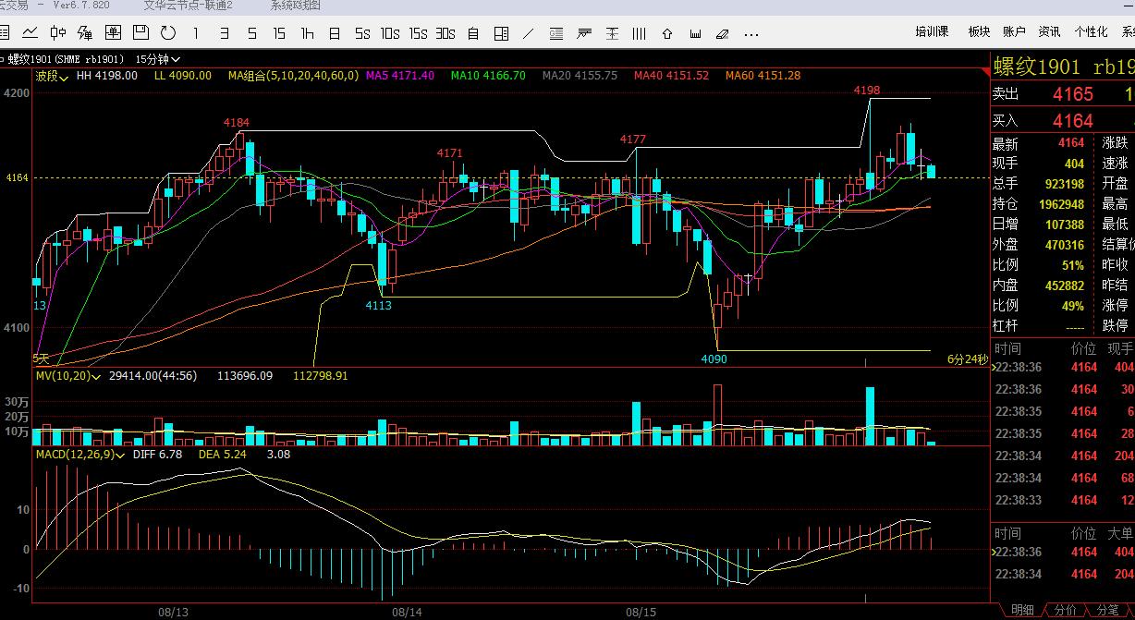The height and width of the screenshot is (620, 1135).
Task: Select the candlestick chart icon
Action: (x=58, y=33)
